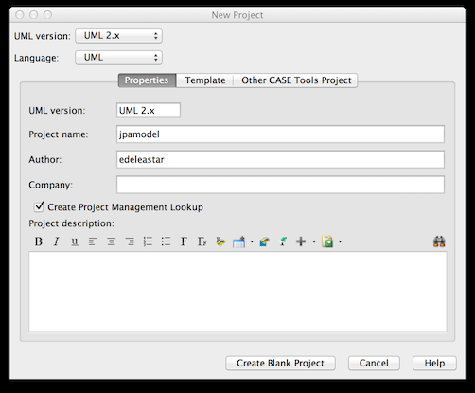Toggle italic formatting icon
Image resolution: width=475 pixels, height=393 pixels.
coord(57,241)
